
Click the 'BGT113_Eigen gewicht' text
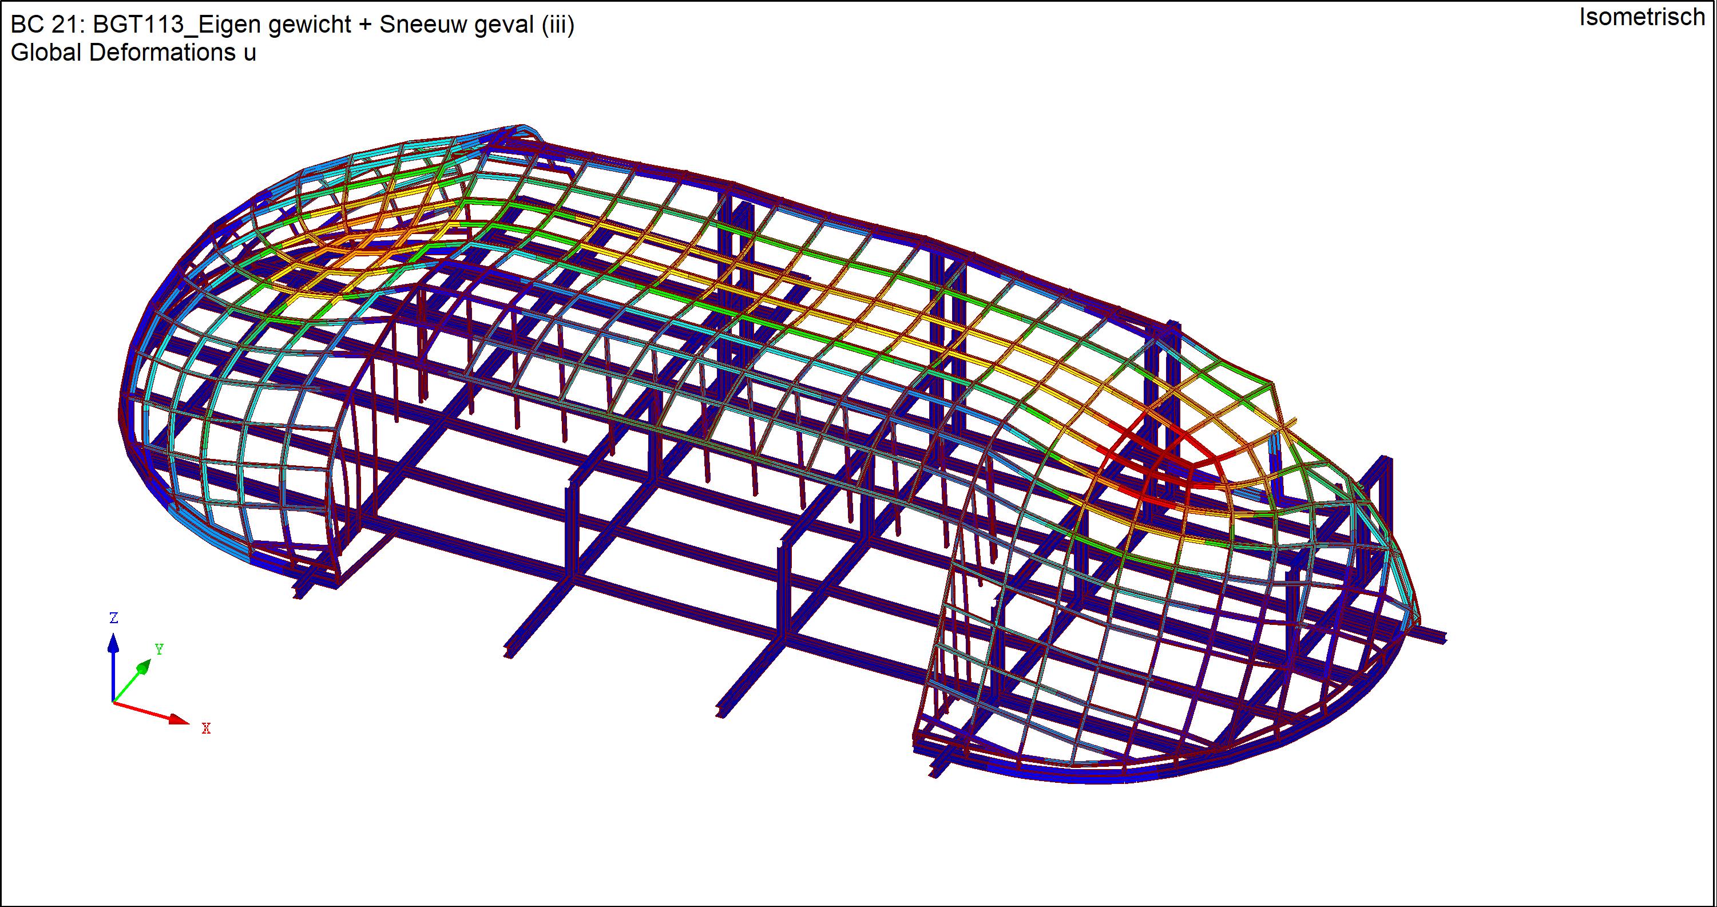click(221, 25)
